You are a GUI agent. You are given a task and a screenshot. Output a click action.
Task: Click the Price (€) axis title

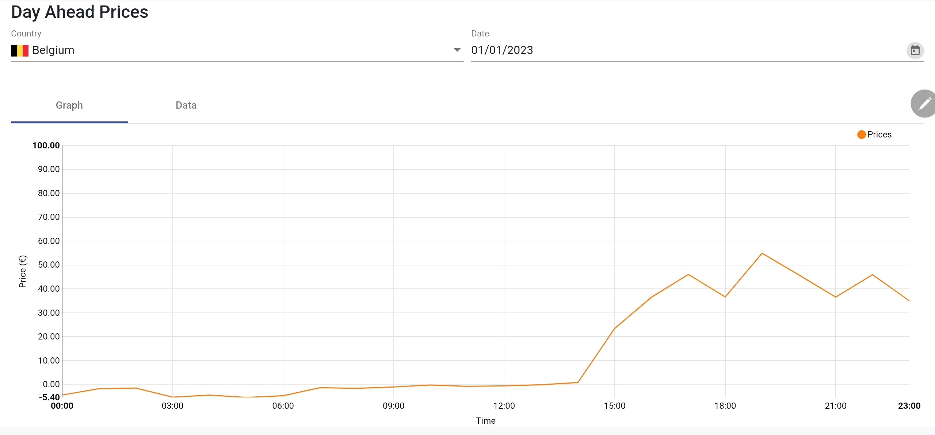(x=23, y=271)
